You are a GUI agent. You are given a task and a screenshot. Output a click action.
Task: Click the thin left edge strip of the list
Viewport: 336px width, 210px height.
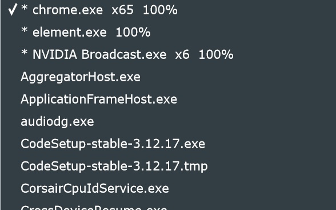tap(1, 105)
